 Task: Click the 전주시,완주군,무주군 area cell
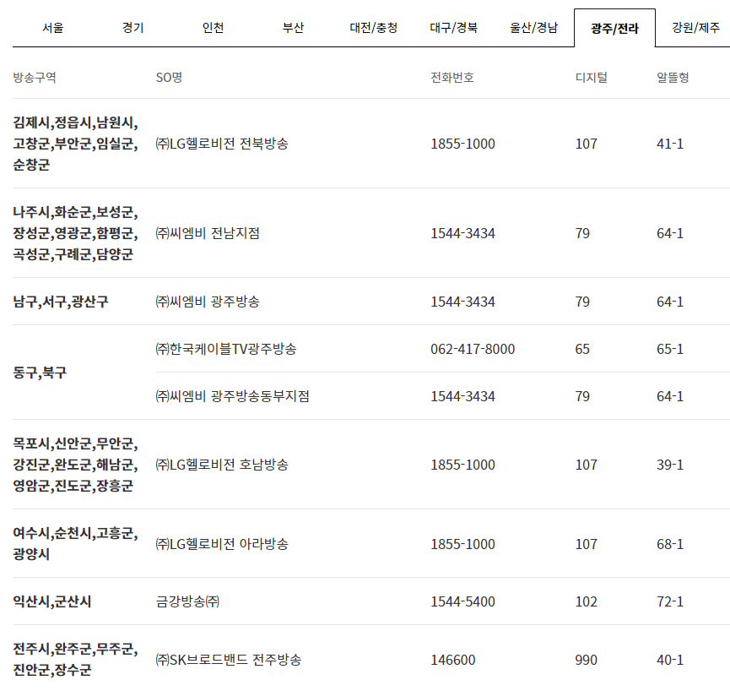pos(75,659)
